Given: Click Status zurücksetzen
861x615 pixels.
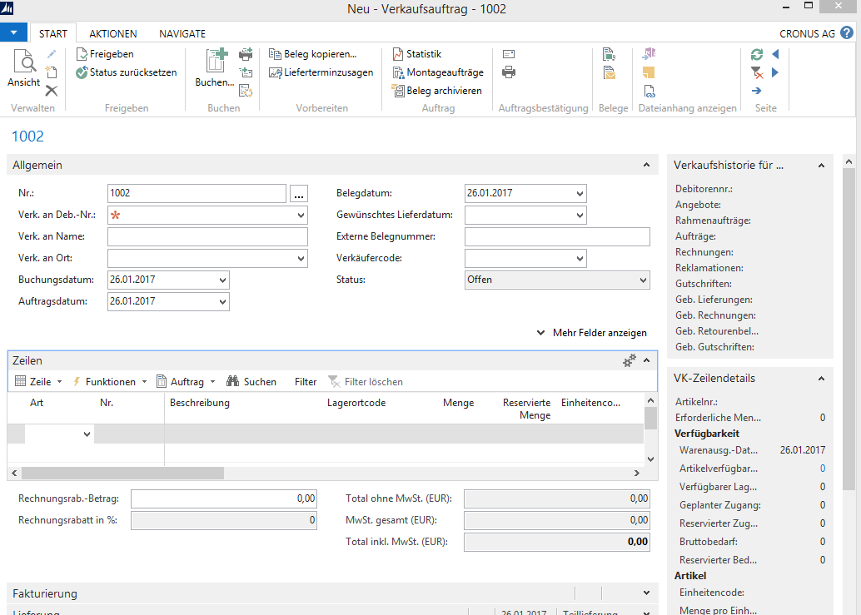Looking at the screenshot, I should point(127,72).
